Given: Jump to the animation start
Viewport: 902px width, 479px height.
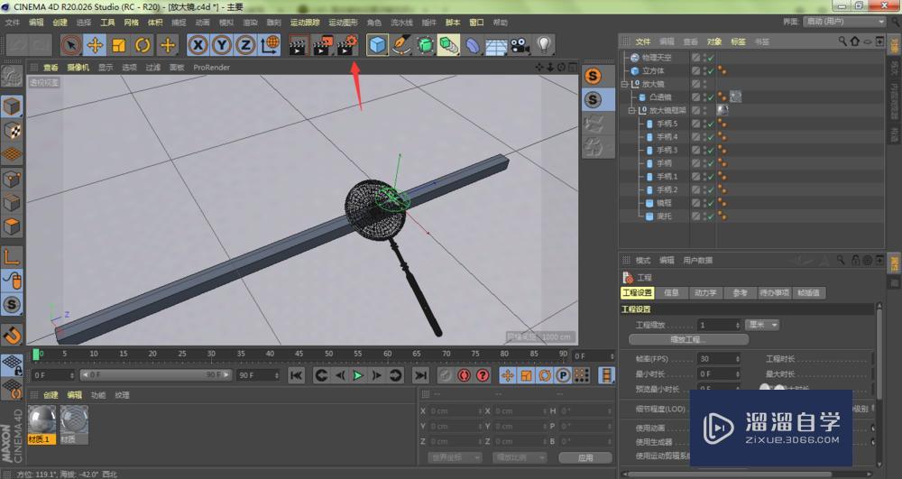Looking at the screenshot, I should click(296, 375).
